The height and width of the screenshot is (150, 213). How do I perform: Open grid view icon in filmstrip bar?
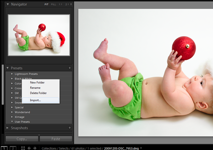23,148
